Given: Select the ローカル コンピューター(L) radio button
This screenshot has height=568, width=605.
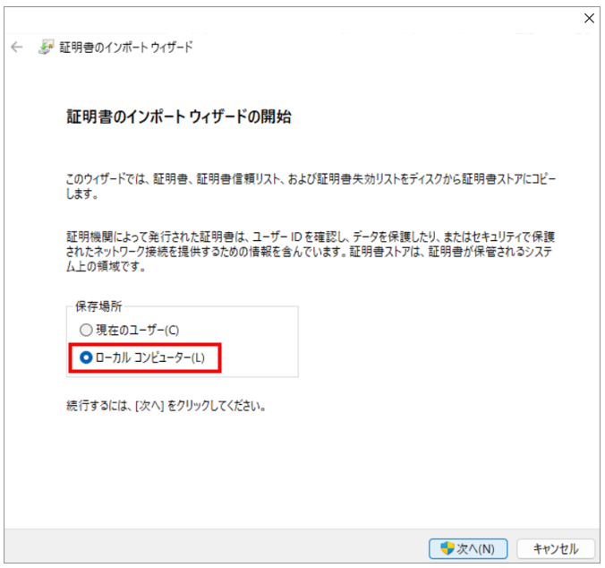Looking at the screenshot, I should coord(86,358).
